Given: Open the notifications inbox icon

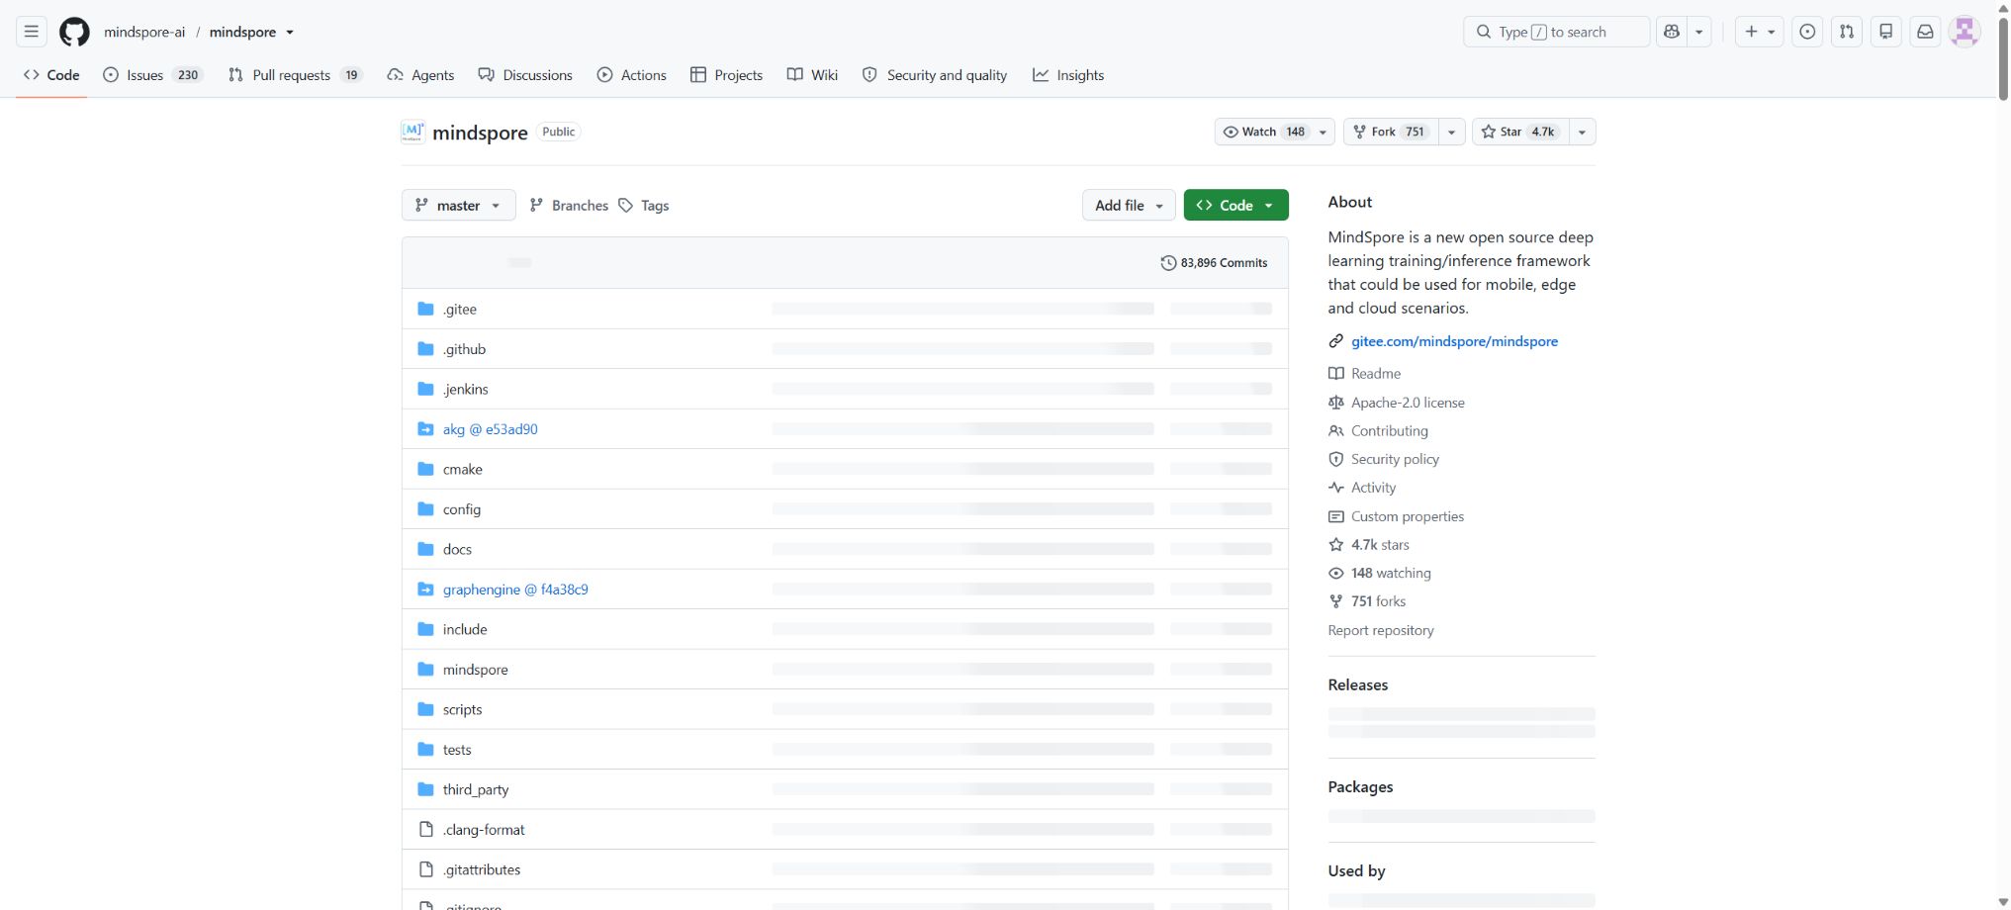Looking at the screenshot, I should [1925, 32].
